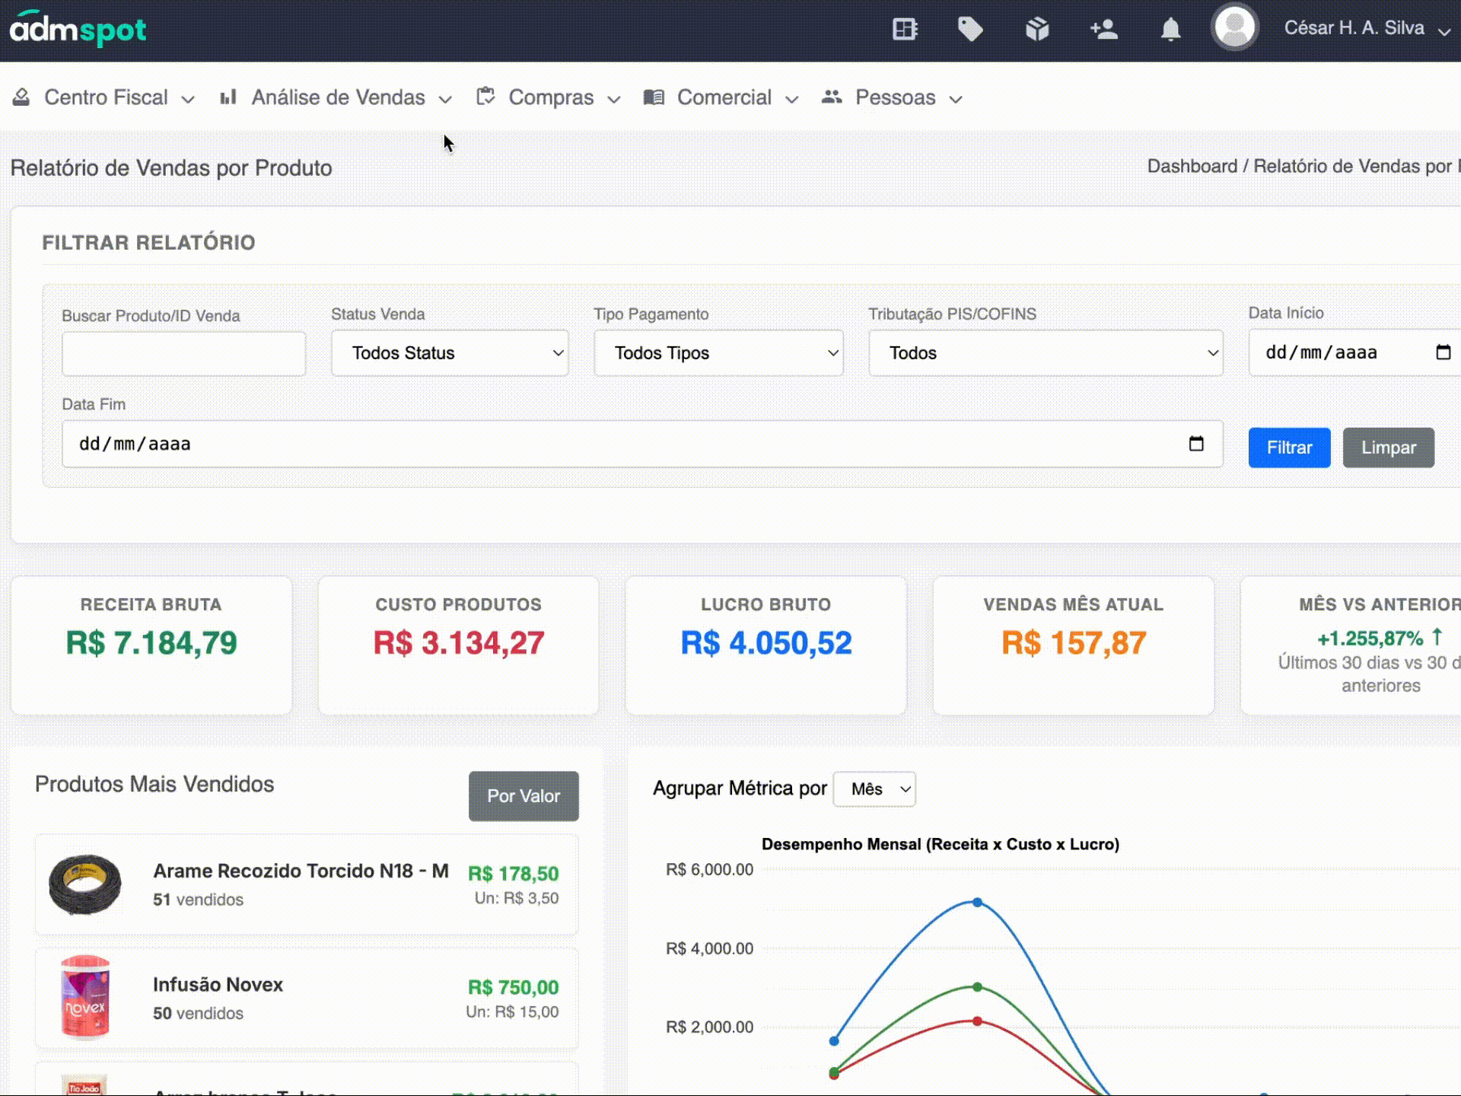Click the admspot logo
Screen dimensions: 1461x1096
[x=78, y=29]
